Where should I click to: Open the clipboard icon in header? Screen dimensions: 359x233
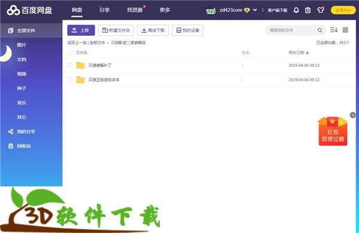(x=308, y=10)
